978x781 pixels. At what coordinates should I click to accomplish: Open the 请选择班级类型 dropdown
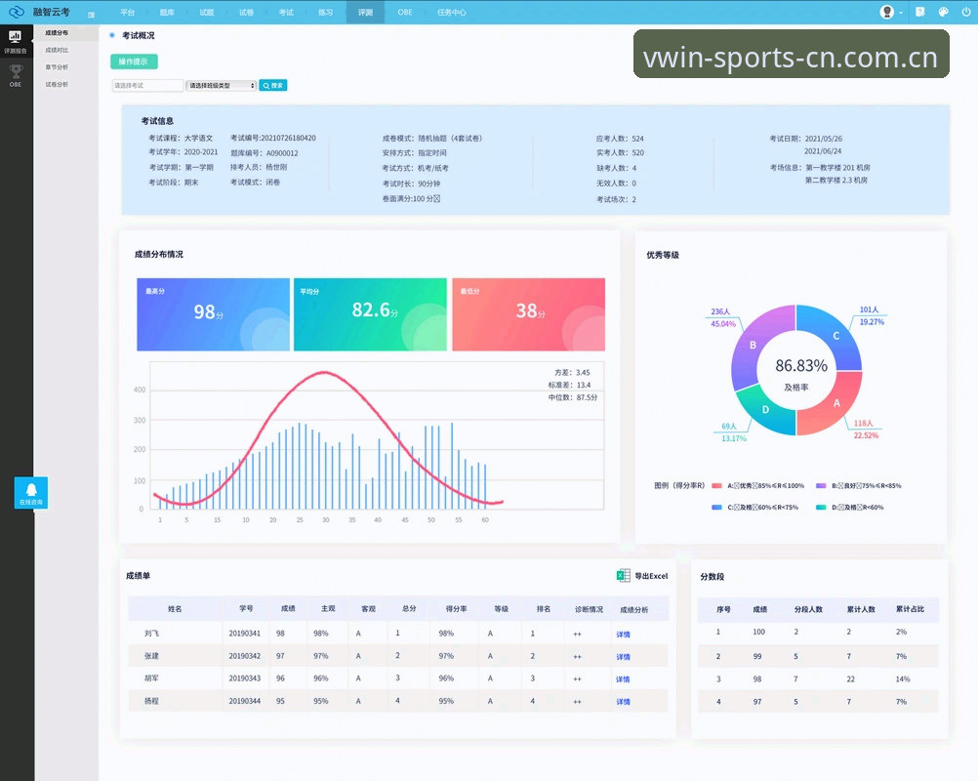pyautogui.click(x=222, y=86)
